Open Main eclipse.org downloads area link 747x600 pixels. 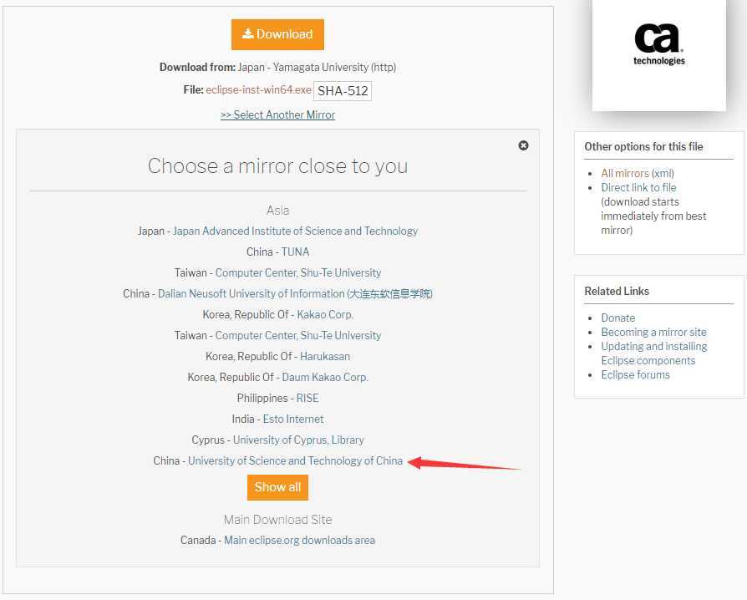point(299,541)
